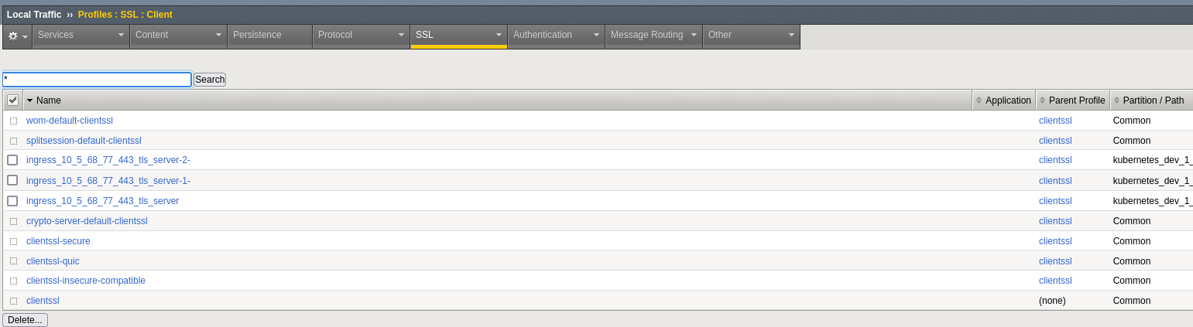Toggle the select-all checkbox in header
The image size is (1193, 327).
pos(12,100)
